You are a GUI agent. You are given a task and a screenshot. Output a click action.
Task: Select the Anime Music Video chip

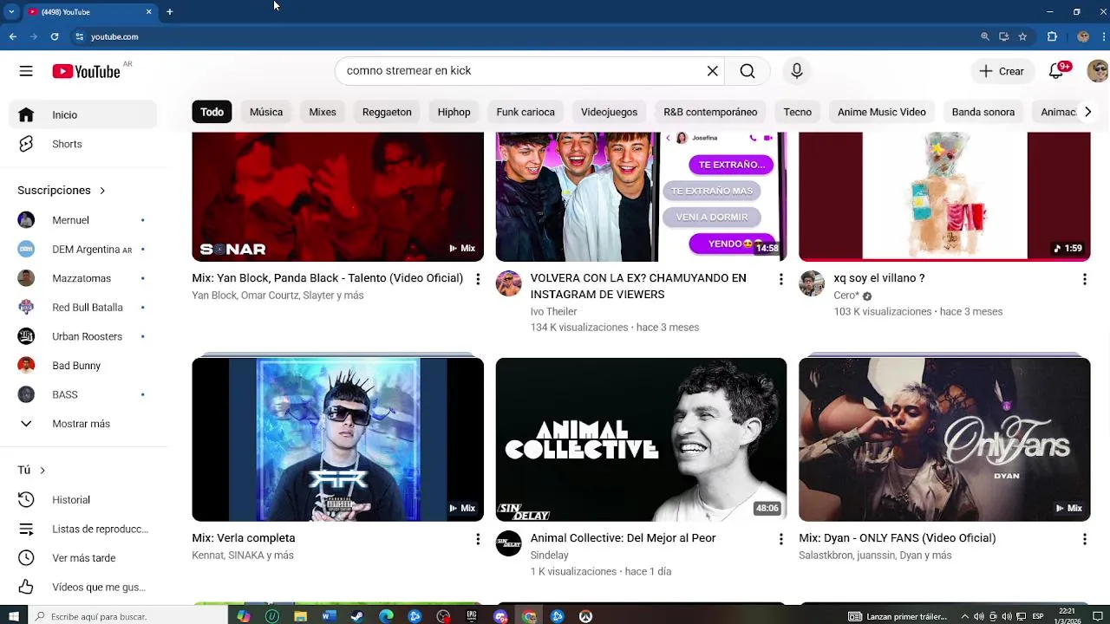click(x=882, y=112)
